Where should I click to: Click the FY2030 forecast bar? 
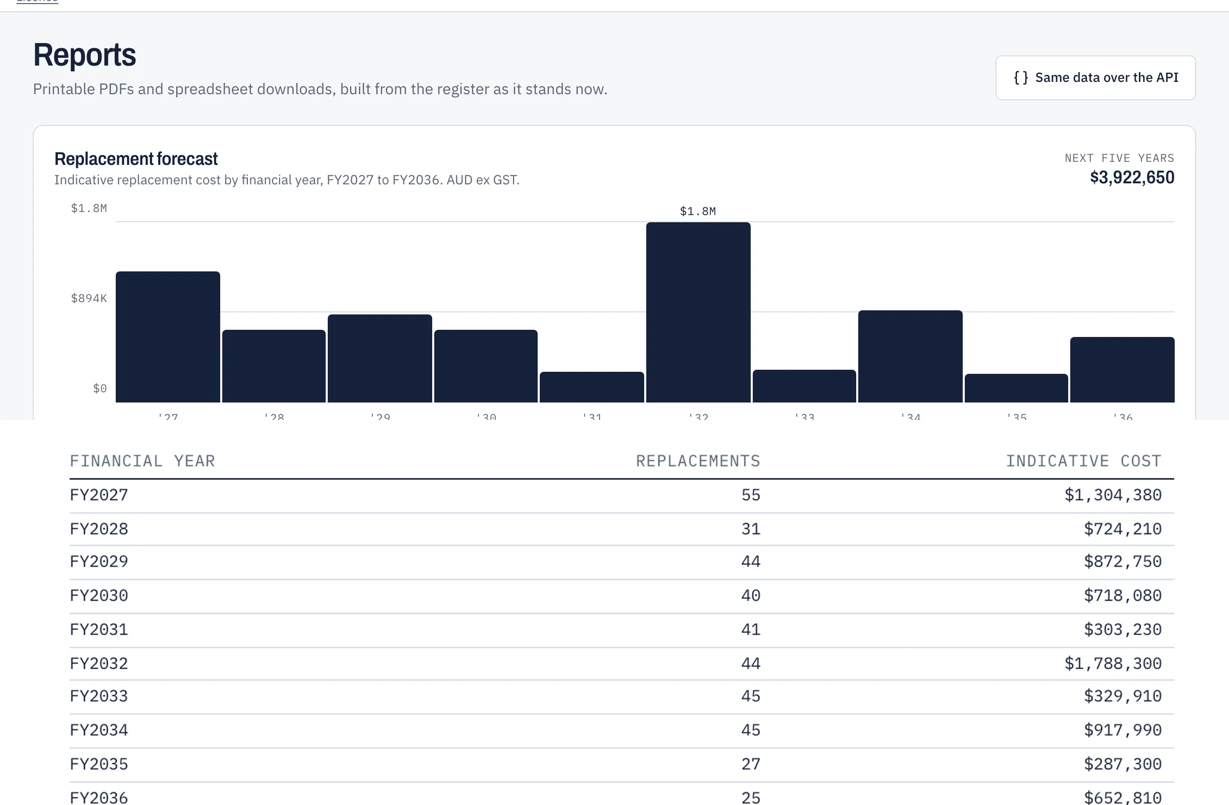(486, 366)
